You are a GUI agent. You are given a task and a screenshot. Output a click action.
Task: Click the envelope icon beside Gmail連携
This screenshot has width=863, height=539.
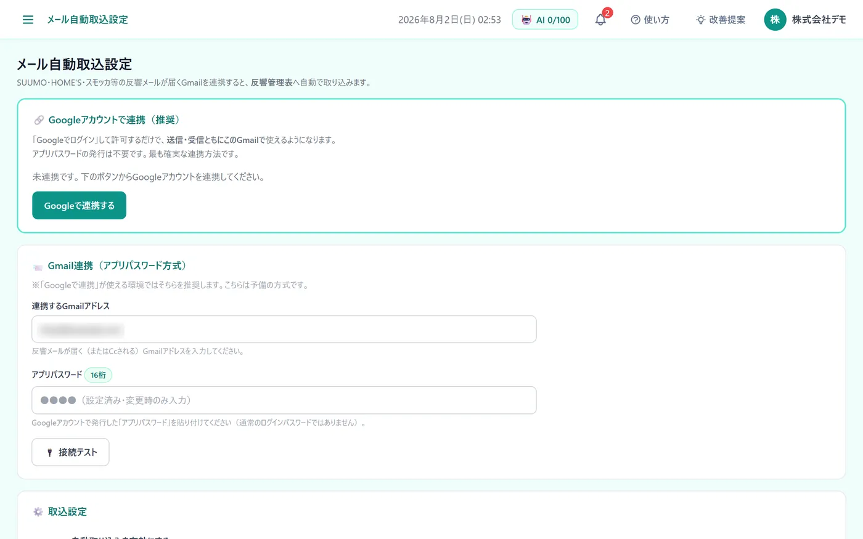(x=38, y=267)
